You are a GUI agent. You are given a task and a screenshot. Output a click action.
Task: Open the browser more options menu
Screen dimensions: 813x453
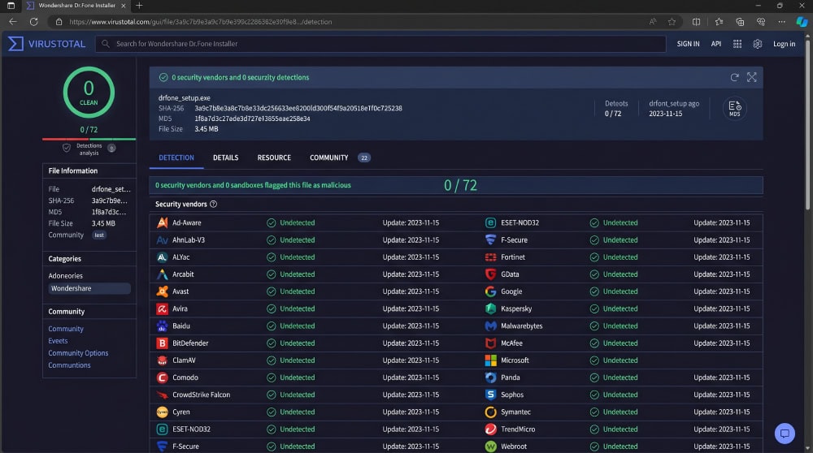pos(781,22)
